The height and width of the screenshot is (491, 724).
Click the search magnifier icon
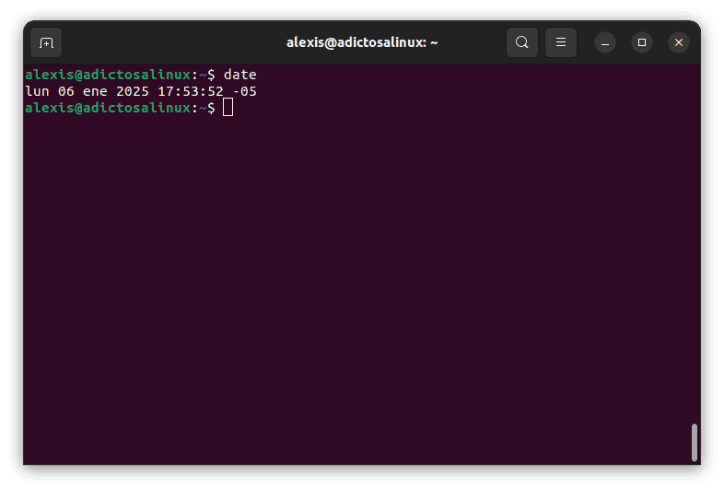pos(522,42)
